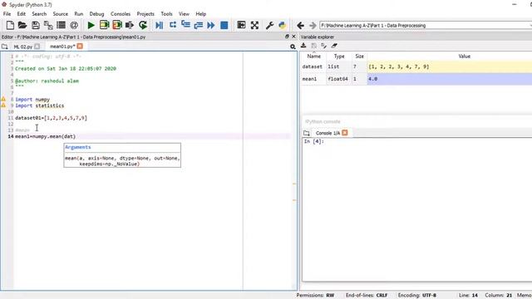Maximize the current pane
The image size is (532, 299).
(241, 25)
